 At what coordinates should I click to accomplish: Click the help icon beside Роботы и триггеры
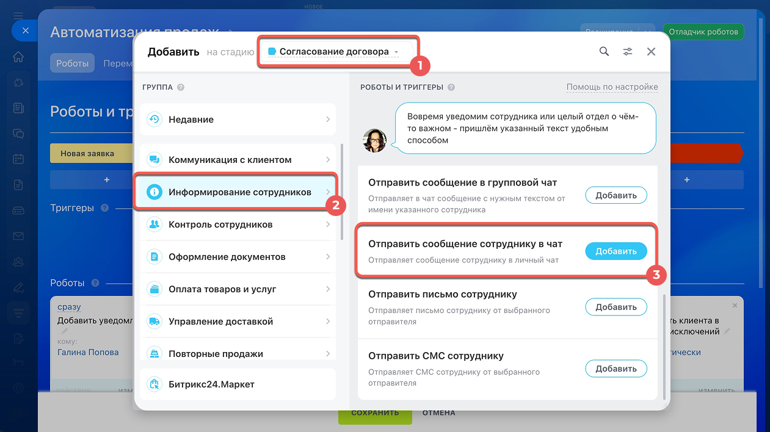(451, 87)
